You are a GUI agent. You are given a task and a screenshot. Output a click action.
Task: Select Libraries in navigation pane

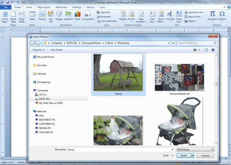point(40,73)
